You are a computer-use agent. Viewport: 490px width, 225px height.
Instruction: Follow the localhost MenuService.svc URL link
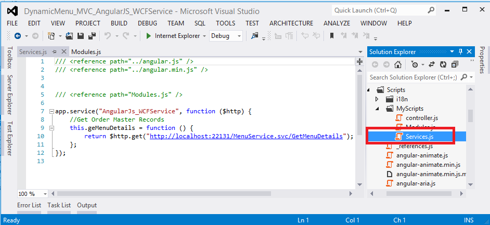click(248, 136)
